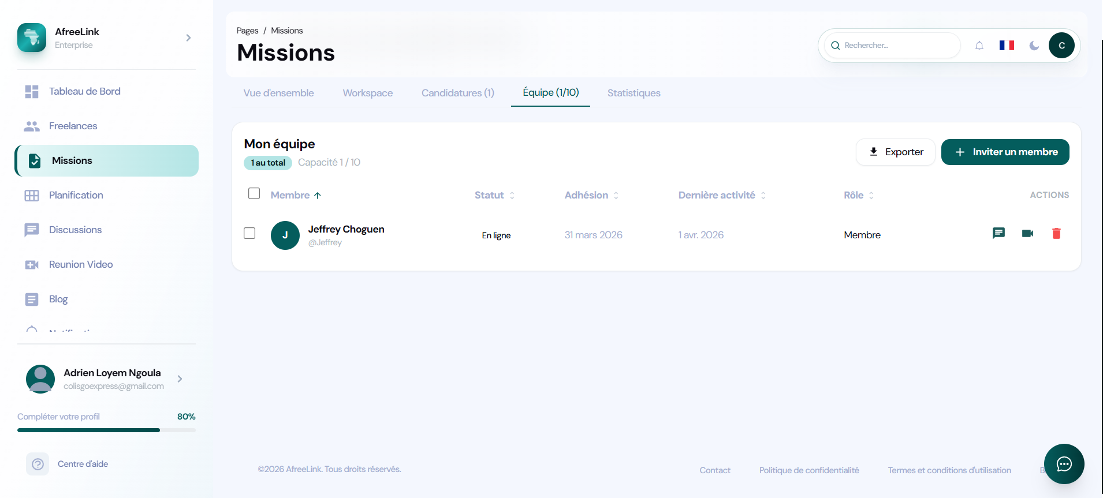
Task: Click Jeffrey Choguen member name
Action: coord(346,229)
